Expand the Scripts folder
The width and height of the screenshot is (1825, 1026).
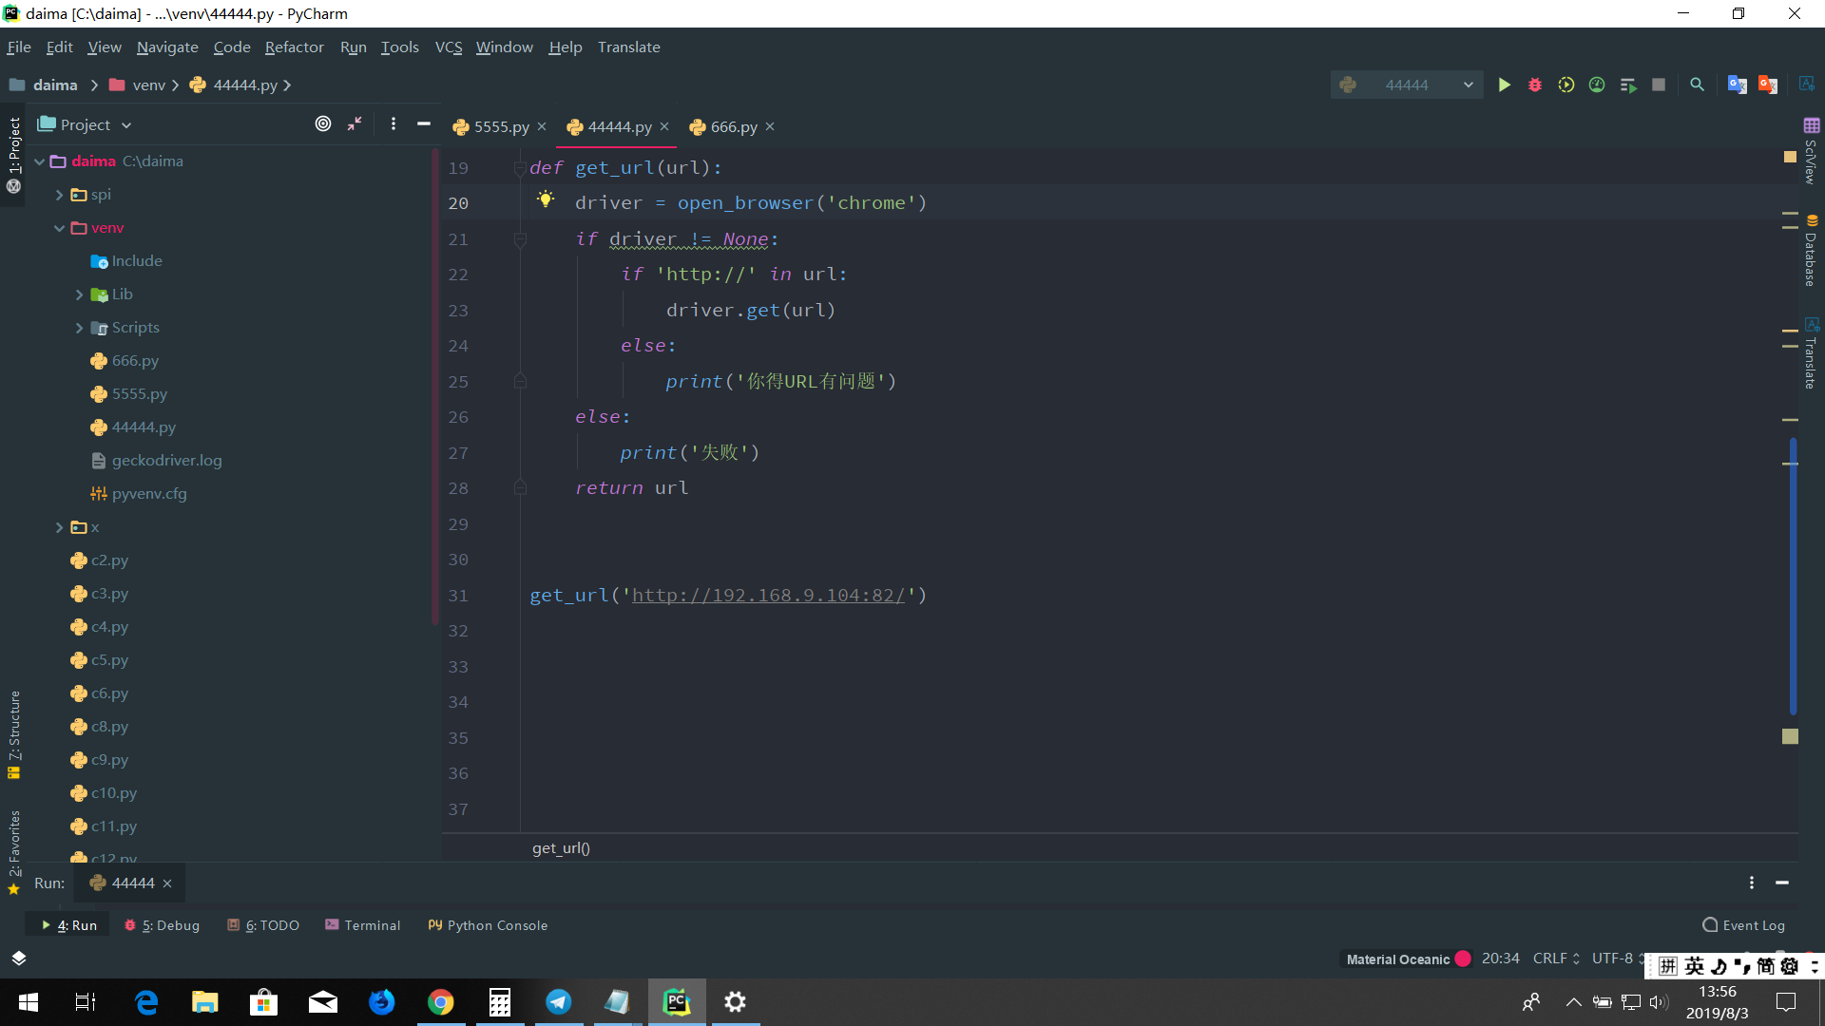coord(79,328)
